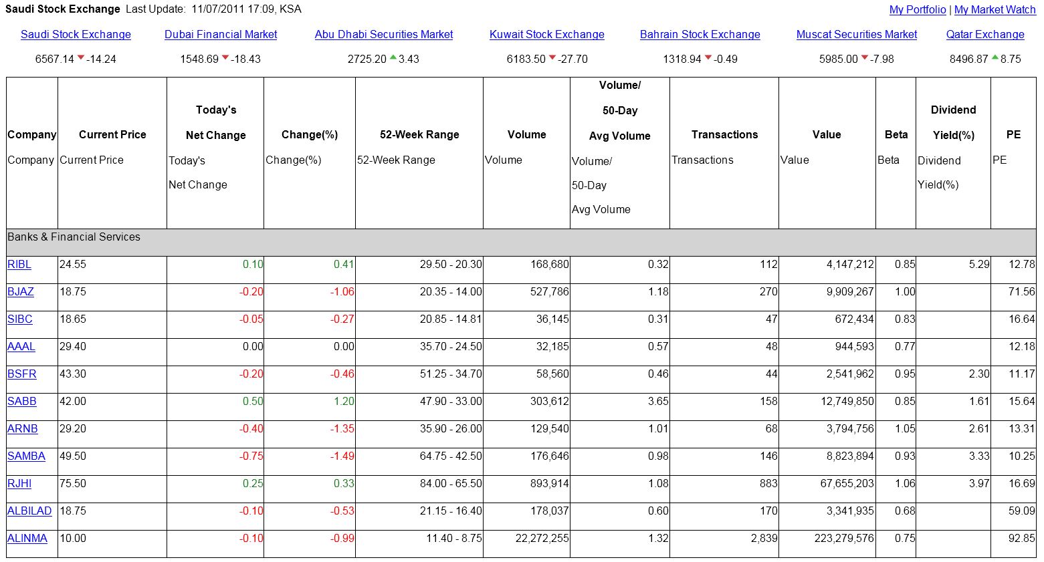
Task: Open the SAMBA stock details link
Action: [26, 456]
